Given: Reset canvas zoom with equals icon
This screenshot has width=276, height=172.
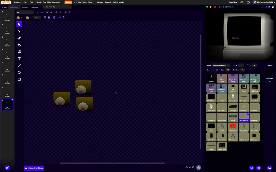Looking at the screenshot, I should click(x=190, y=167).
